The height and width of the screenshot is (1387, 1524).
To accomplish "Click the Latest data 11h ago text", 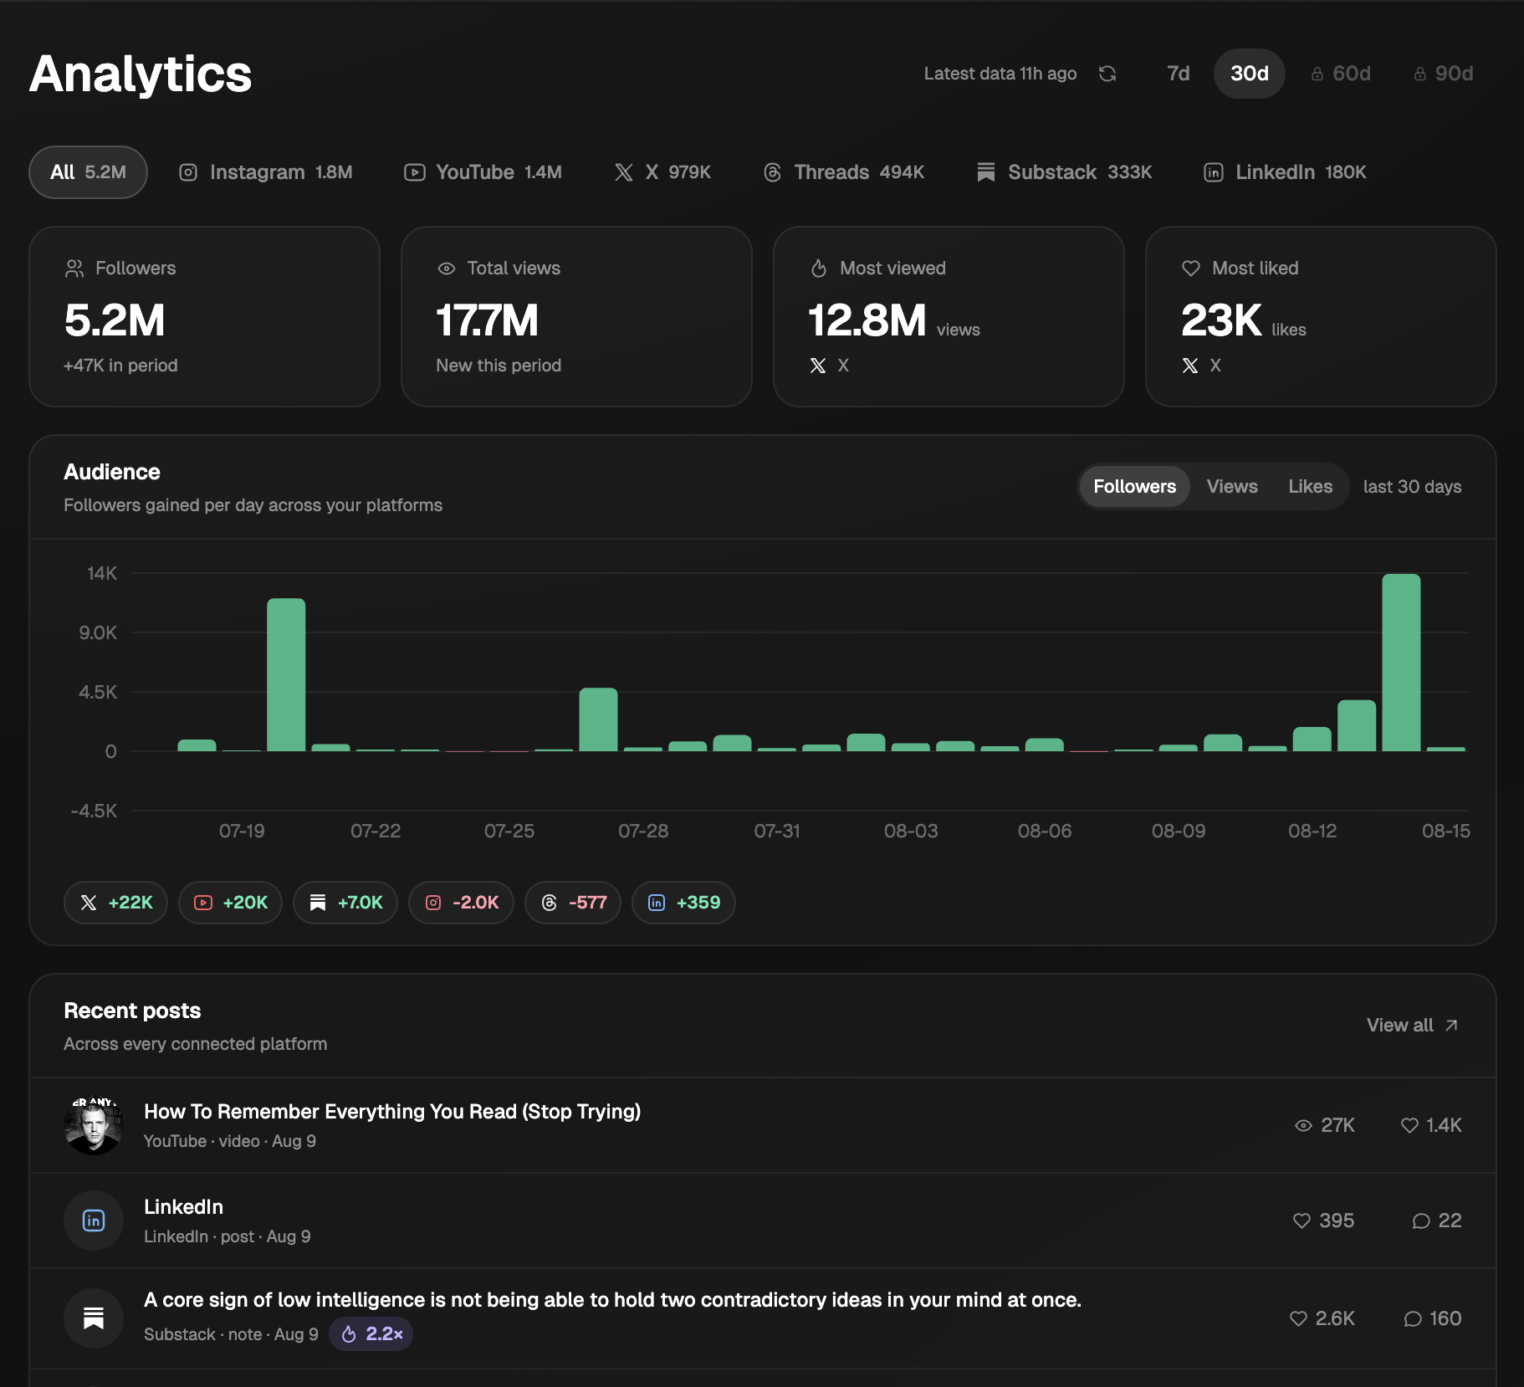I will pyautogui.click(x=1000, y=74).
